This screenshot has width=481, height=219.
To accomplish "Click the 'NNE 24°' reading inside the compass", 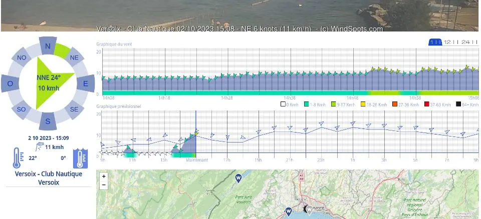I will pos(49,78).
